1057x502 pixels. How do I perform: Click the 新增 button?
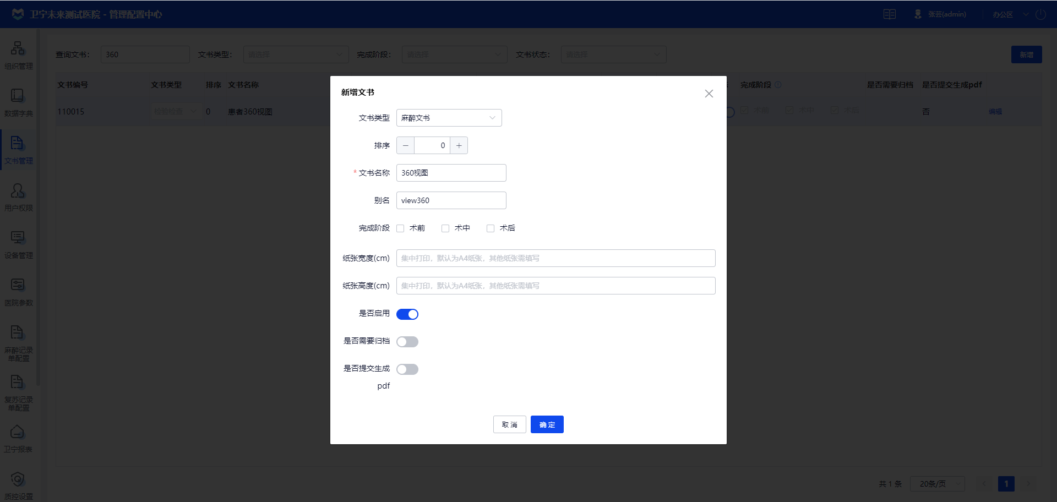point(1027,54)
